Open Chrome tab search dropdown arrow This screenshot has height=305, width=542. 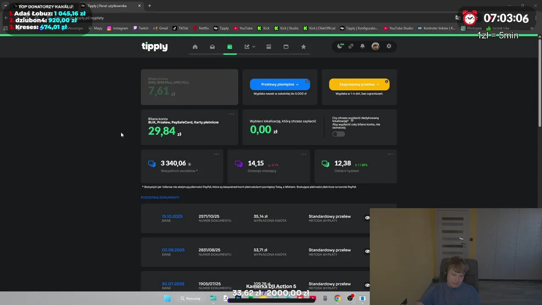(6, 6)
